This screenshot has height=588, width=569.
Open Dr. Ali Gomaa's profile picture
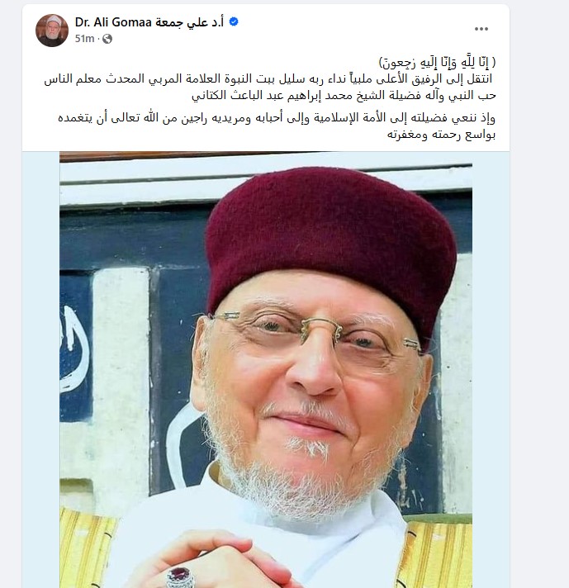coord(52,31)
